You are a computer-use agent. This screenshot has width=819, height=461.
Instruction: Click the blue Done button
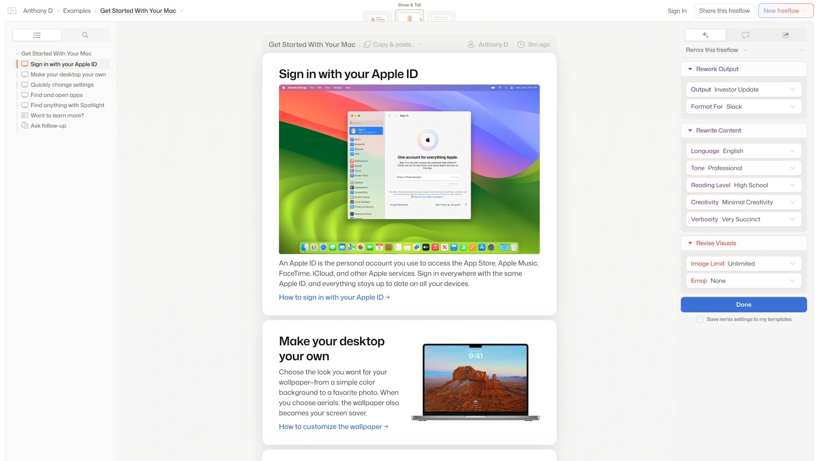[743, 305]
